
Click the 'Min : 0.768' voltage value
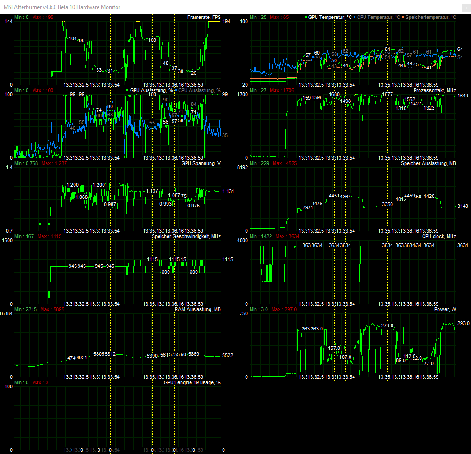(x=26, y=163)
